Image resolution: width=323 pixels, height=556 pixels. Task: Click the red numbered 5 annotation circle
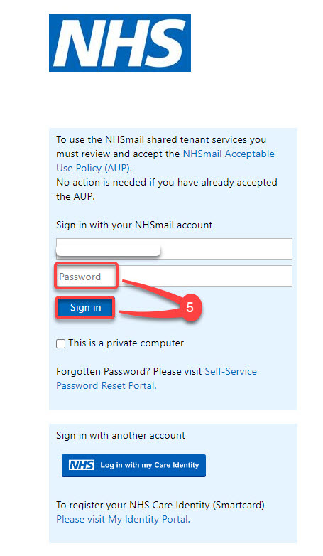point(190,307)
